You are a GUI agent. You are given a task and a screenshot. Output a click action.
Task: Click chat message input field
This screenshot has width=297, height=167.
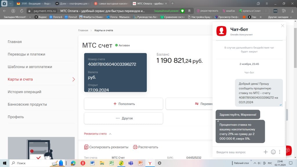(239, 152)
